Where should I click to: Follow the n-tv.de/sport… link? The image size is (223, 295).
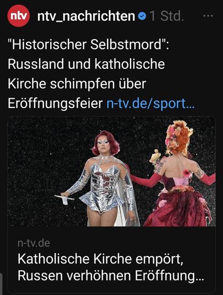pyautogui.click(x=150, y=104)
